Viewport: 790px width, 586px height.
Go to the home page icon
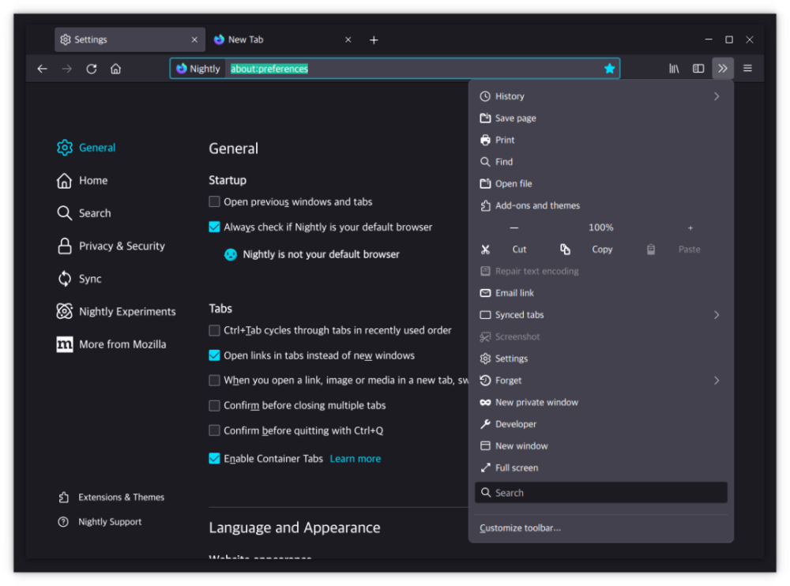(x=115, y=69)
